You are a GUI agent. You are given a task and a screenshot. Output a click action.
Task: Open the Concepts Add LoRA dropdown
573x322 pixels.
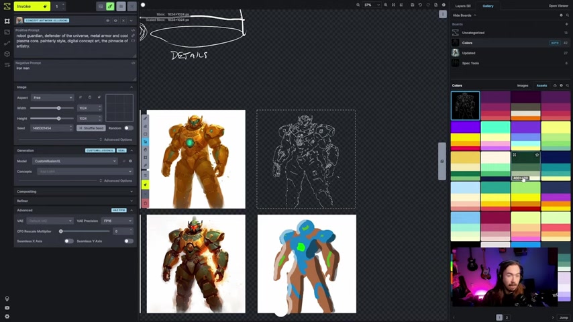point(85,172)
